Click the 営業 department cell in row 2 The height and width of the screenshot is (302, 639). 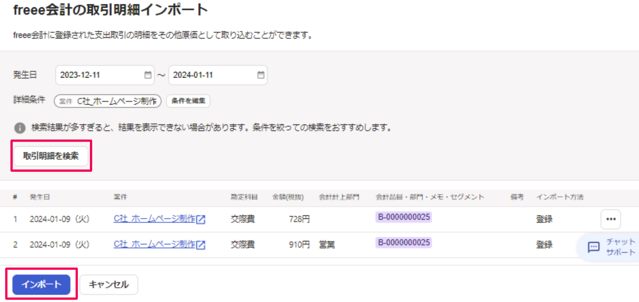click(x=327, y=245)
